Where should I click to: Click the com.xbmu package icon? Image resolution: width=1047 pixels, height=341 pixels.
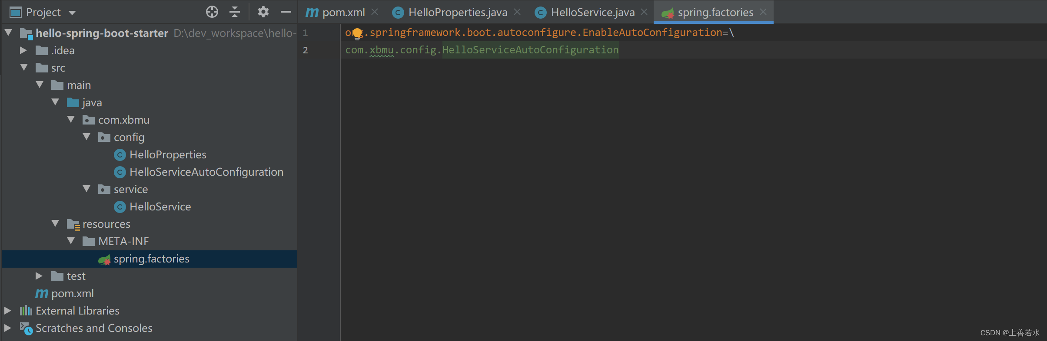89,120
